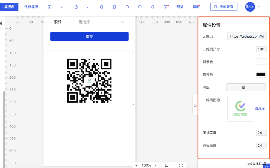Image resolution: width=270 pixels, height=168 pixels.
Task: Click the trash can delete icon
Action: (152, 7)
